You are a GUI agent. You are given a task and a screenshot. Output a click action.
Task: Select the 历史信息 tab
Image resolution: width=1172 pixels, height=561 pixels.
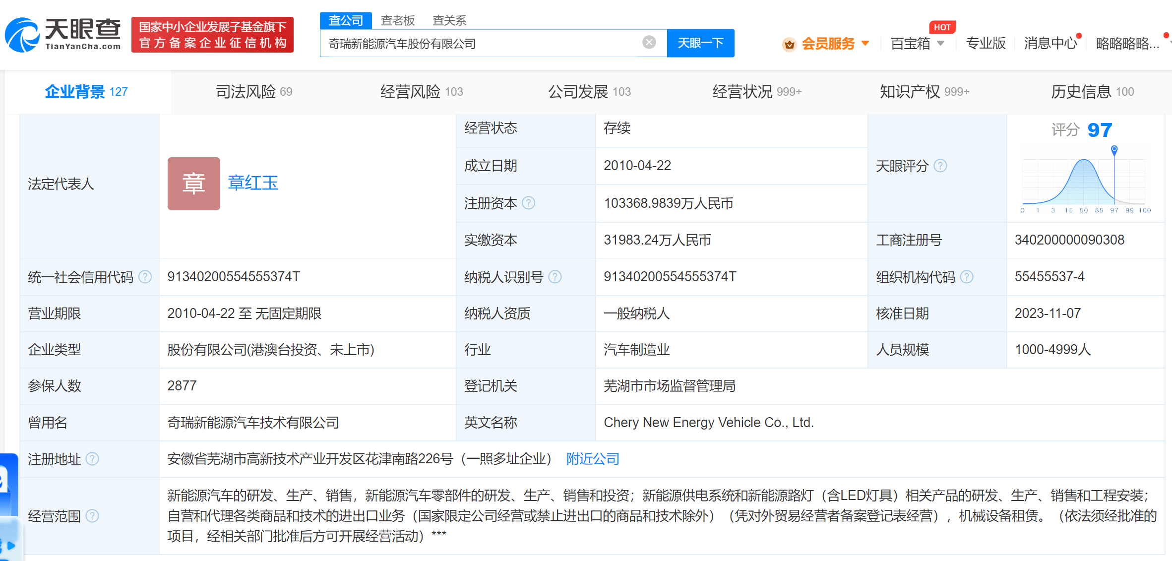[x=1092, y=92]
